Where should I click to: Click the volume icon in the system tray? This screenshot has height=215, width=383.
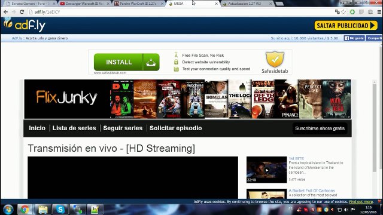tap(346, 210)
